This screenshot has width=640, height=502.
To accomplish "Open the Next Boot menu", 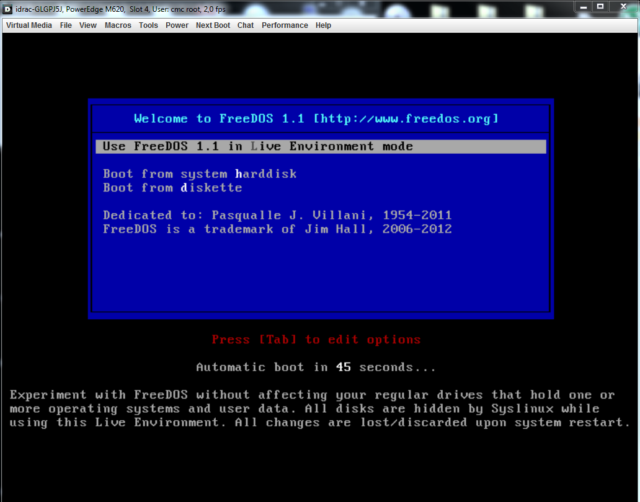I will (x=213, y=25).
